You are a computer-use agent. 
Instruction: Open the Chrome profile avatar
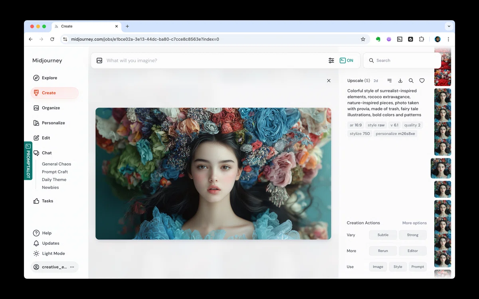pyautogui.click(x=437, y=39)
